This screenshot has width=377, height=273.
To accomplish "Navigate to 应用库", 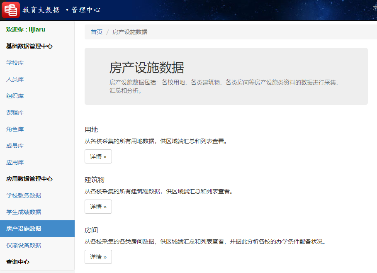I will (x=15, y=162).
